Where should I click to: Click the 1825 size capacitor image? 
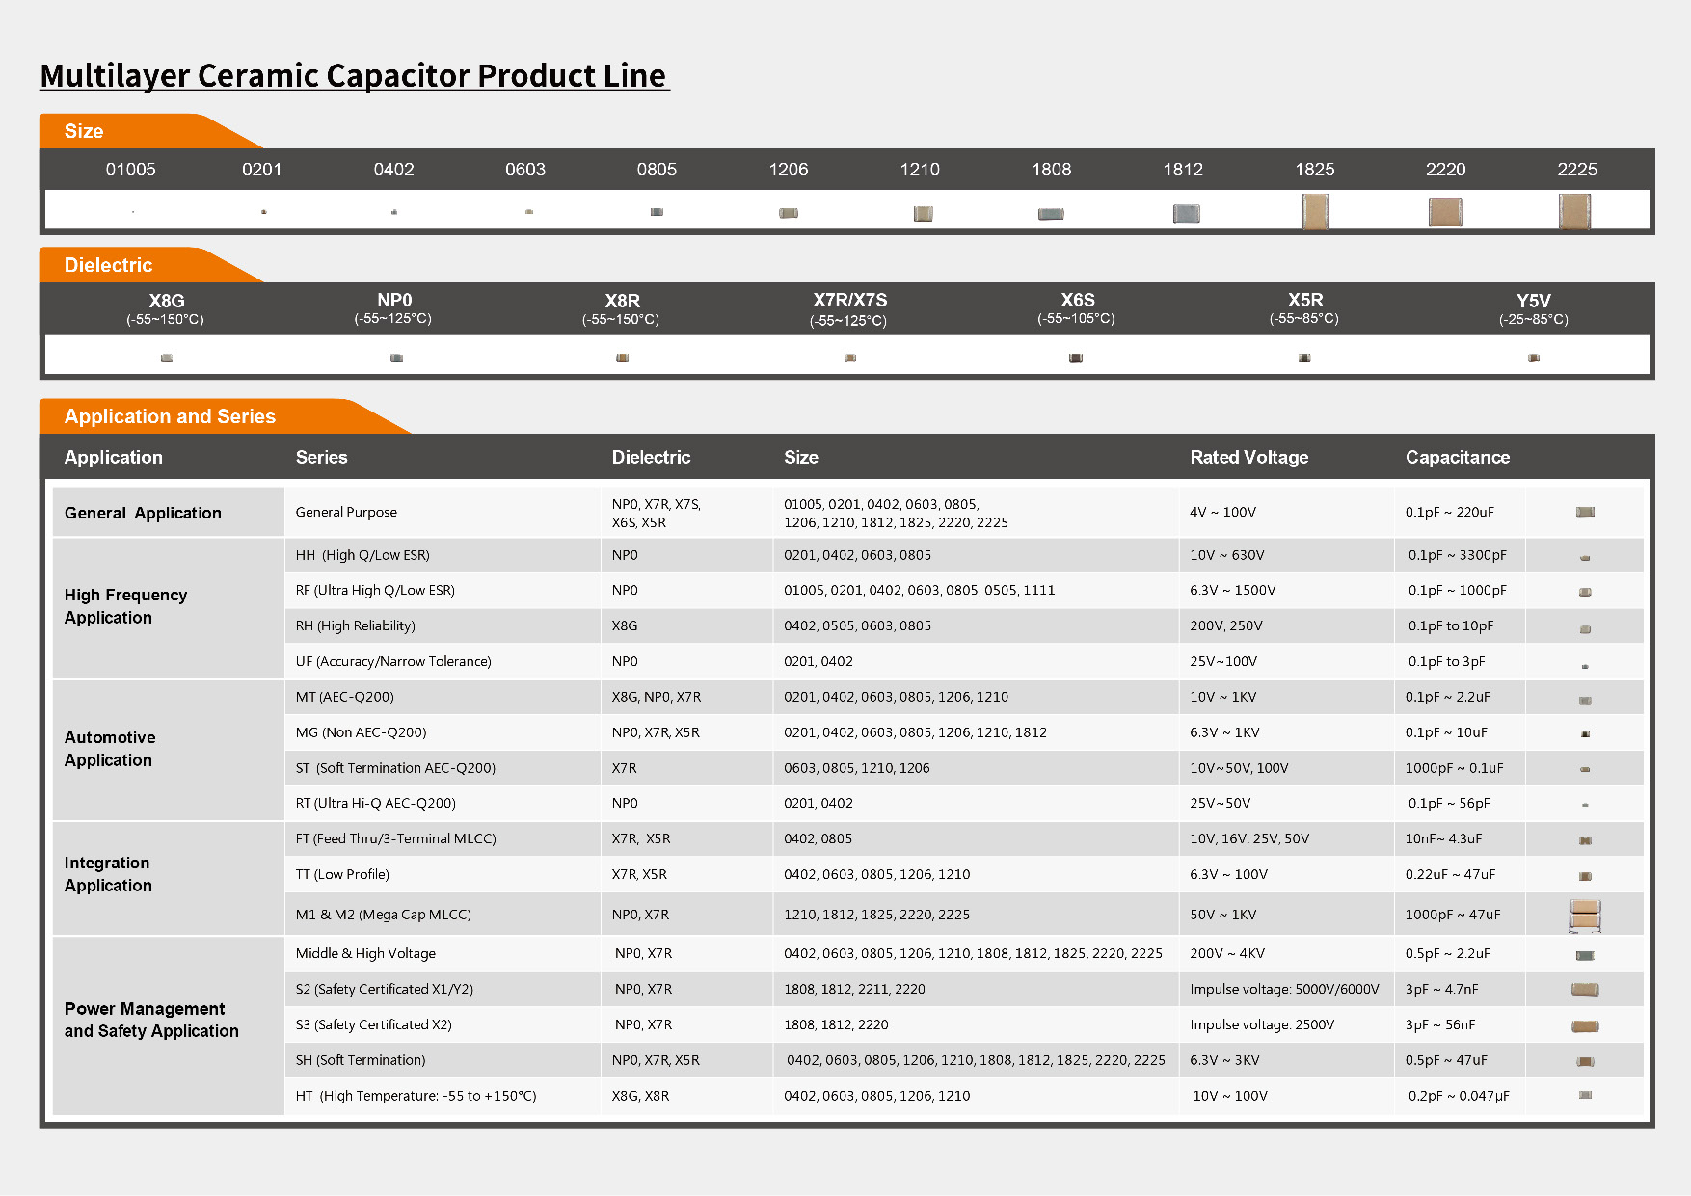point(1314,211)
